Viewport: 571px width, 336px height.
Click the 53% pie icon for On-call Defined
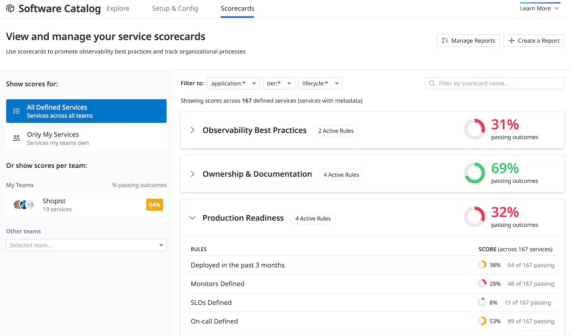[x=482, y=321]
